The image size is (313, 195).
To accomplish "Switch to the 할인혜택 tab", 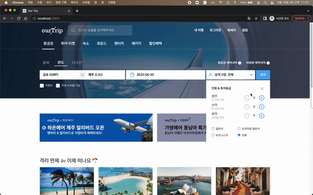I will pos(155,43).
